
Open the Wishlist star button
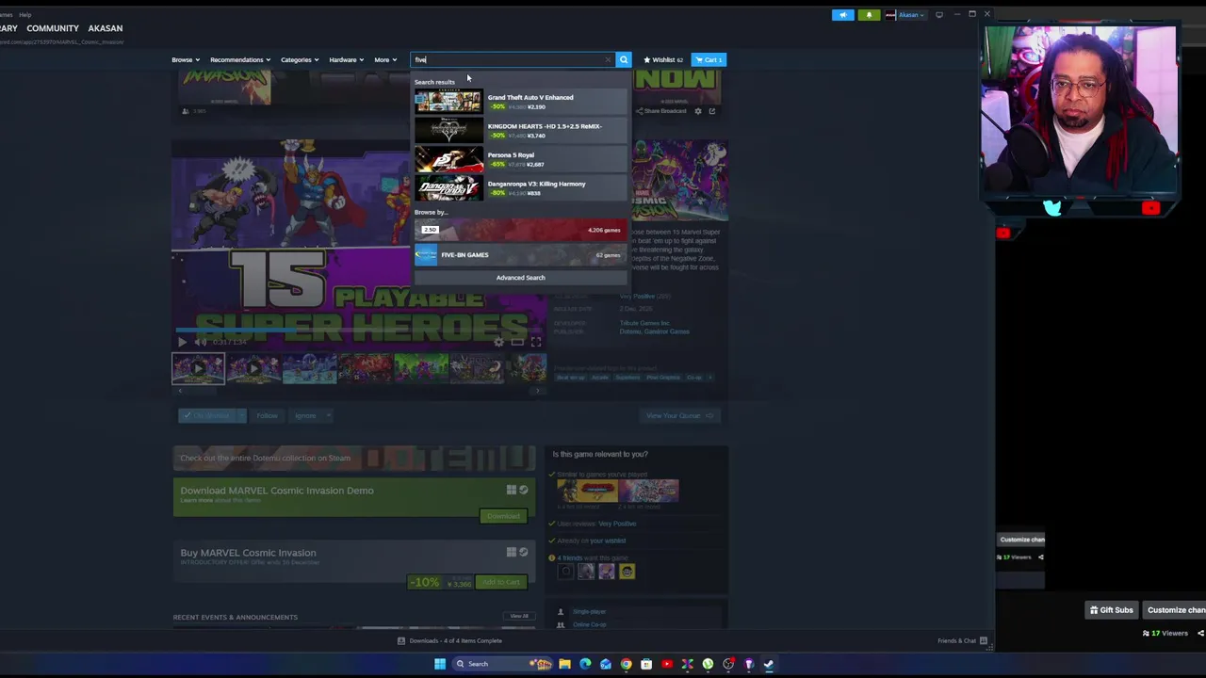pos(663,59)
